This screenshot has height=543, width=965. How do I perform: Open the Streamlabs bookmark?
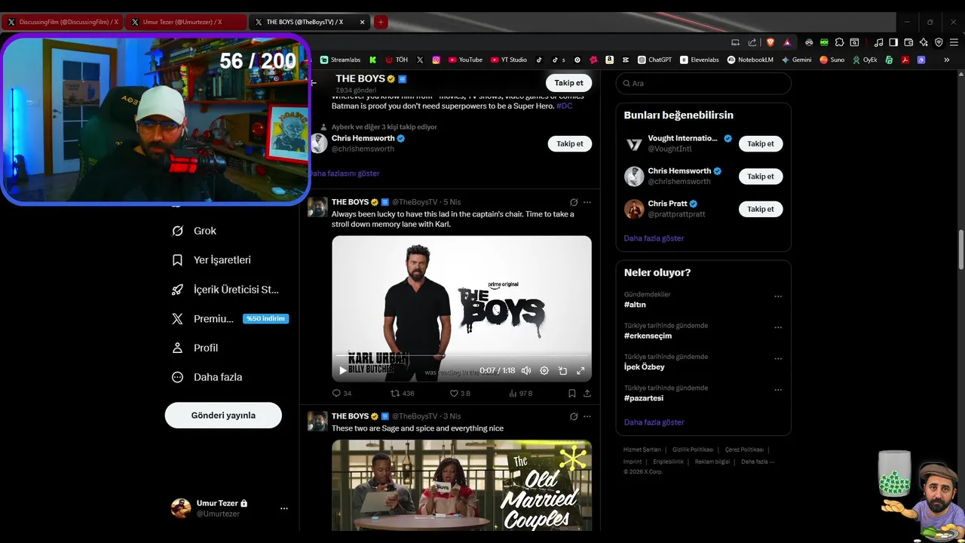pos(341,60)
